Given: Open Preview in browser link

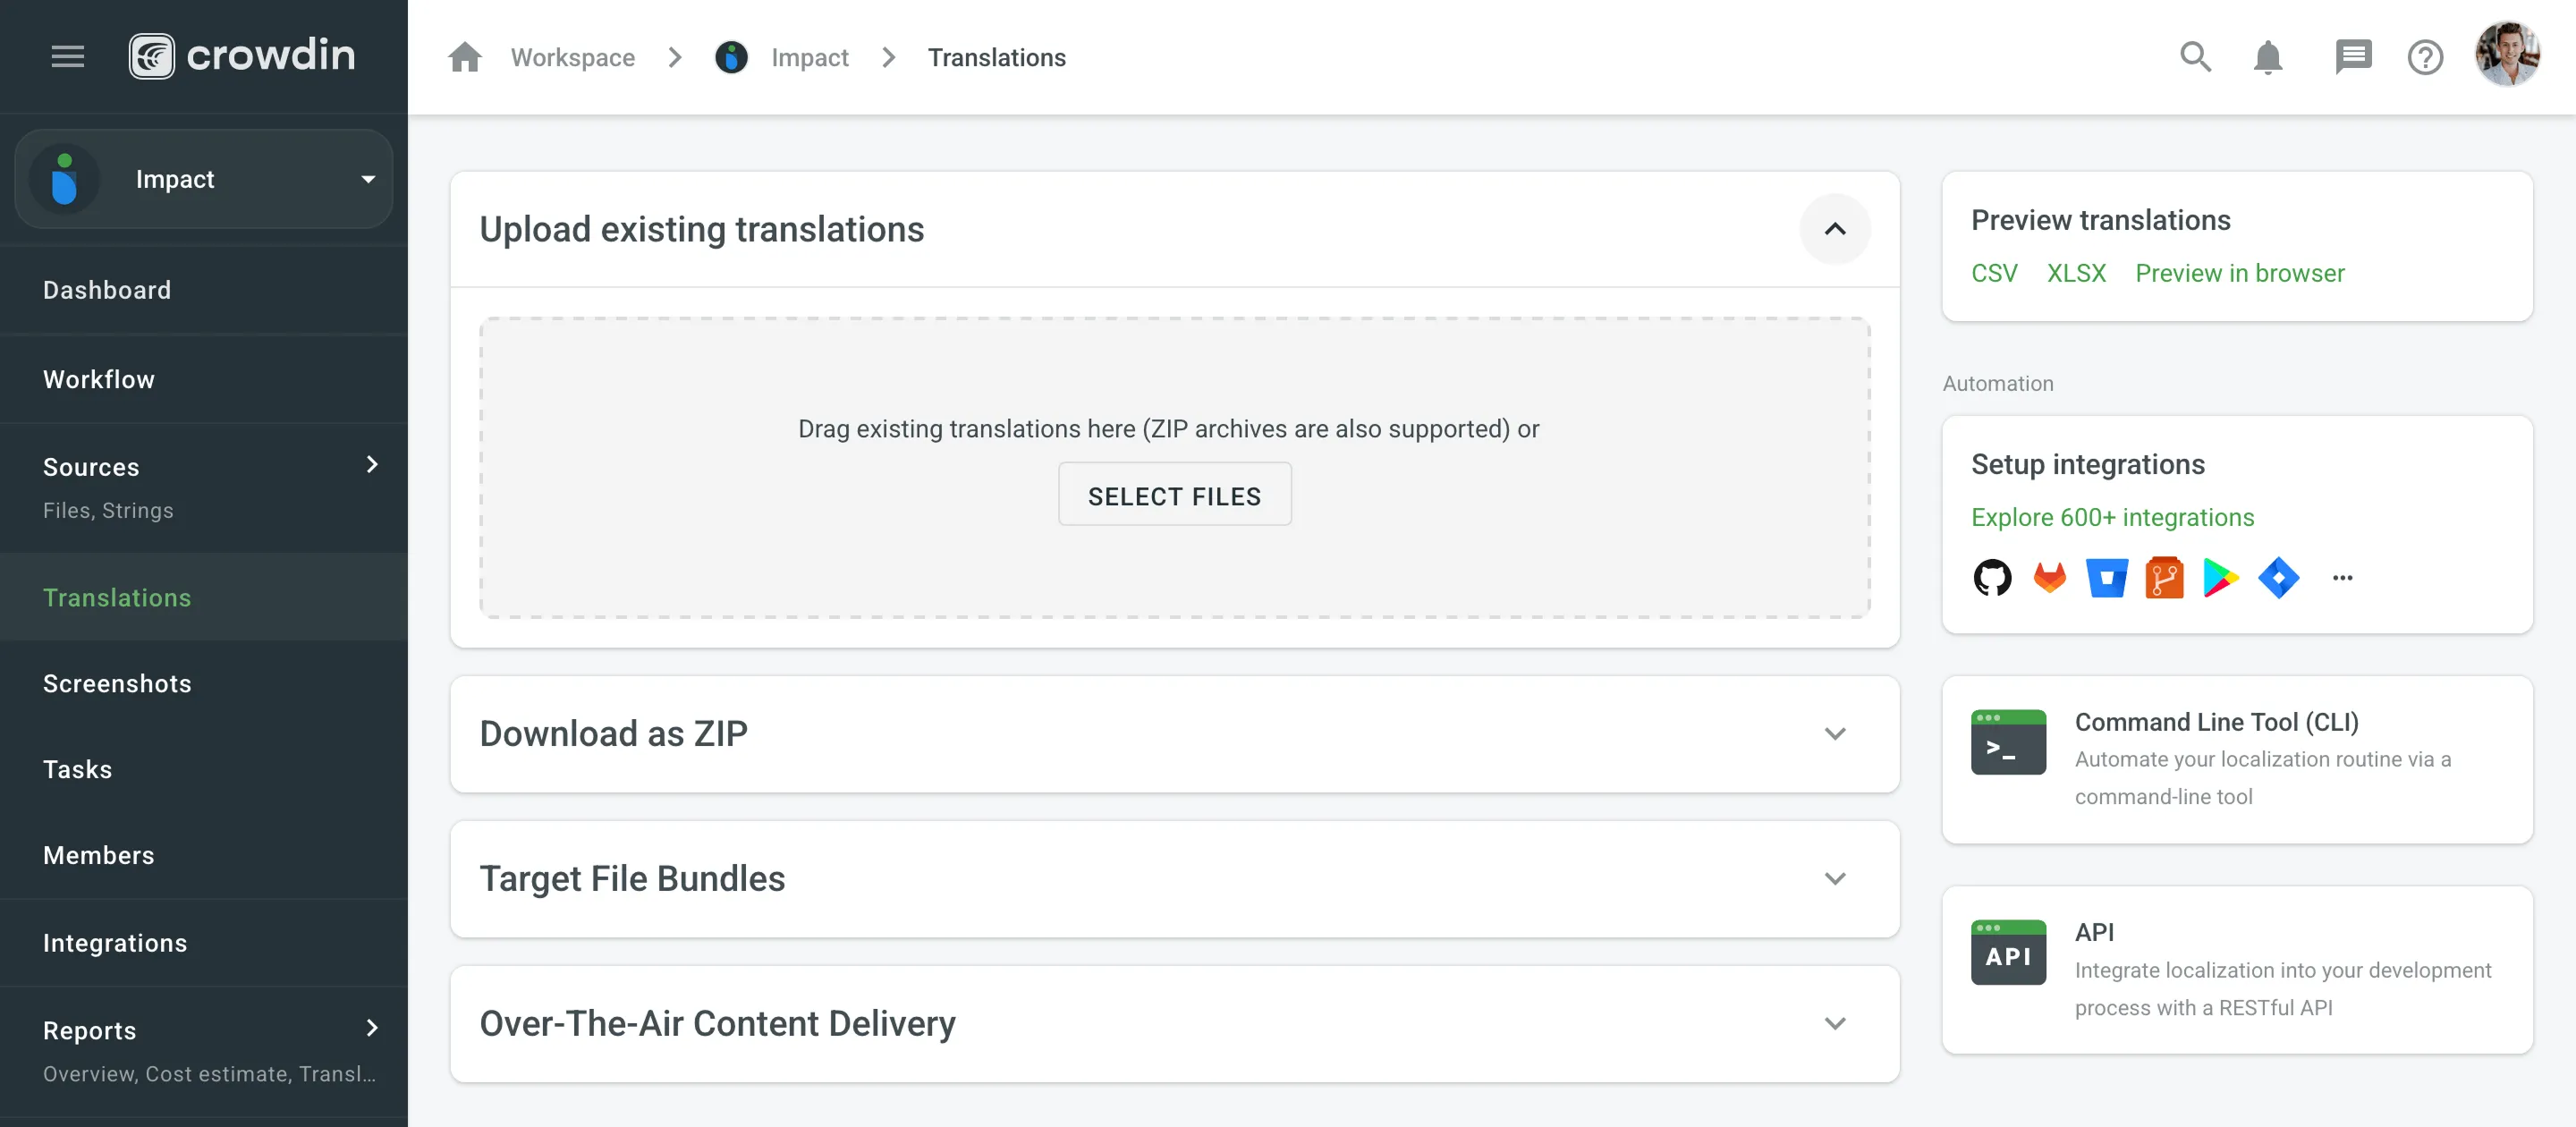Looking at the screenshot, I should point(2240,272).
